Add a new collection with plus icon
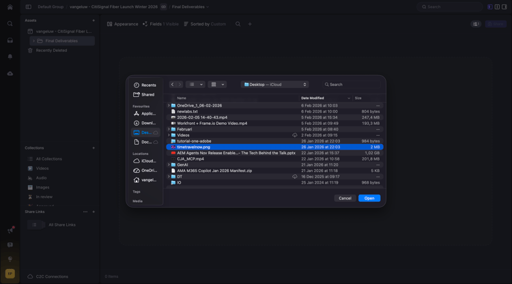This screenshot has width=512, height=284. point(94,148)
